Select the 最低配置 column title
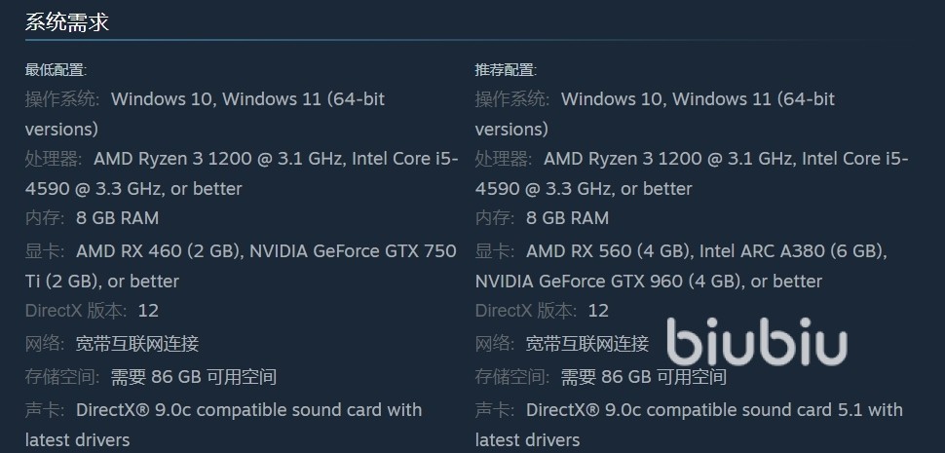Image resolution: width=945 pixels, height=453 pixels. point(56,70)
